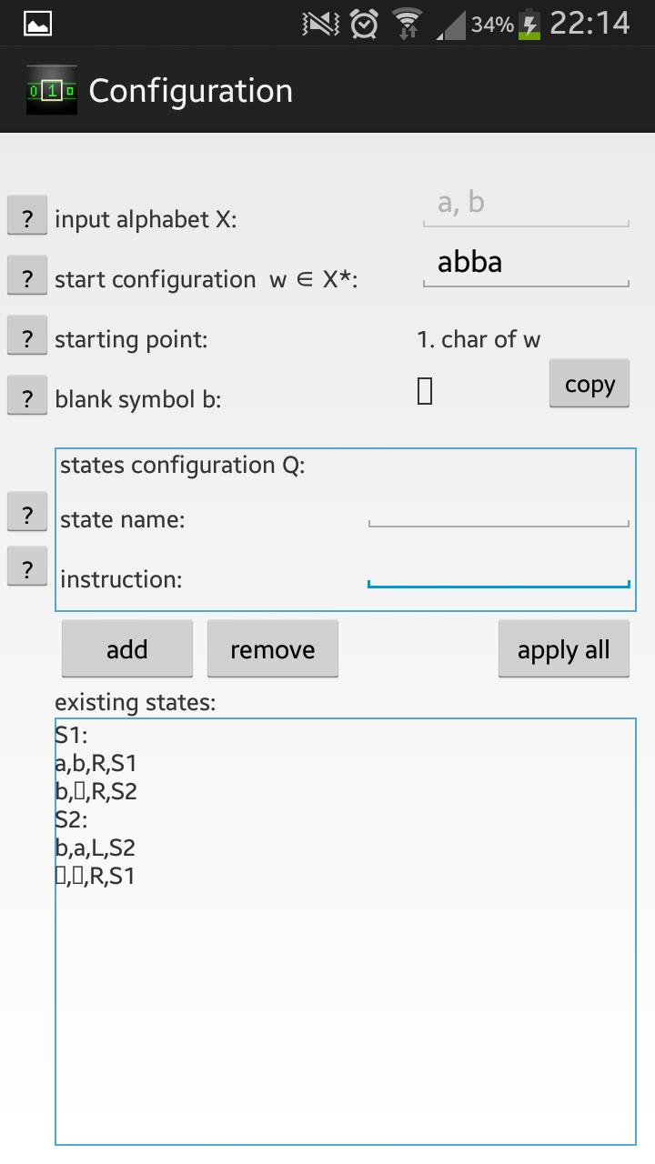Screen dimensions: 655x1164
Task: Open help for instruction field
Action: [x=27, y=569]
